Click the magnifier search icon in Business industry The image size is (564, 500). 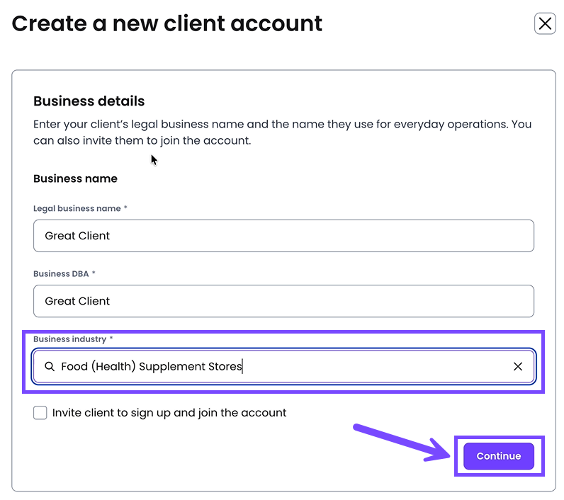[50, 367]
